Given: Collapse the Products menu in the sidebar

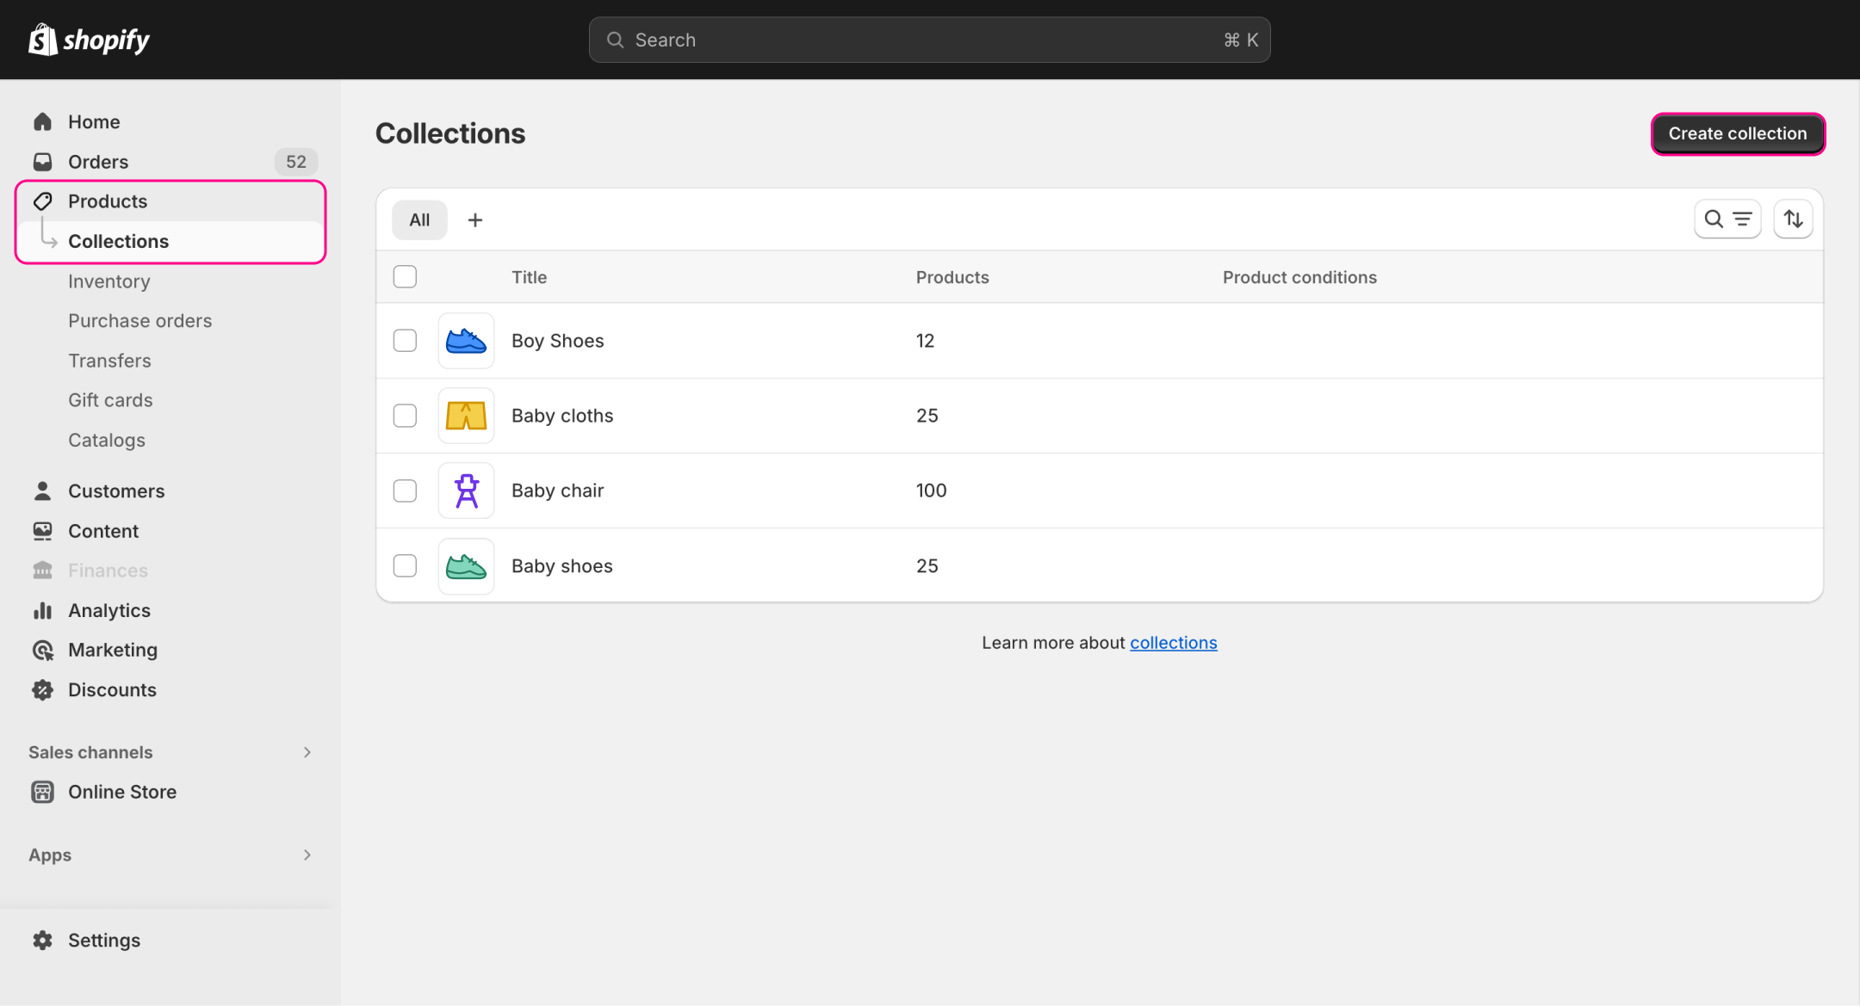Looking at the screenshot, I should pos(108,201).
